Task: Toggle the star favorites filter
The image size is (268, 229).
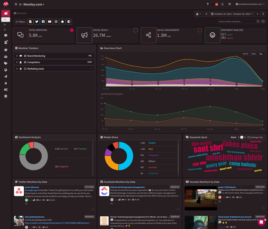Action: 62,22
